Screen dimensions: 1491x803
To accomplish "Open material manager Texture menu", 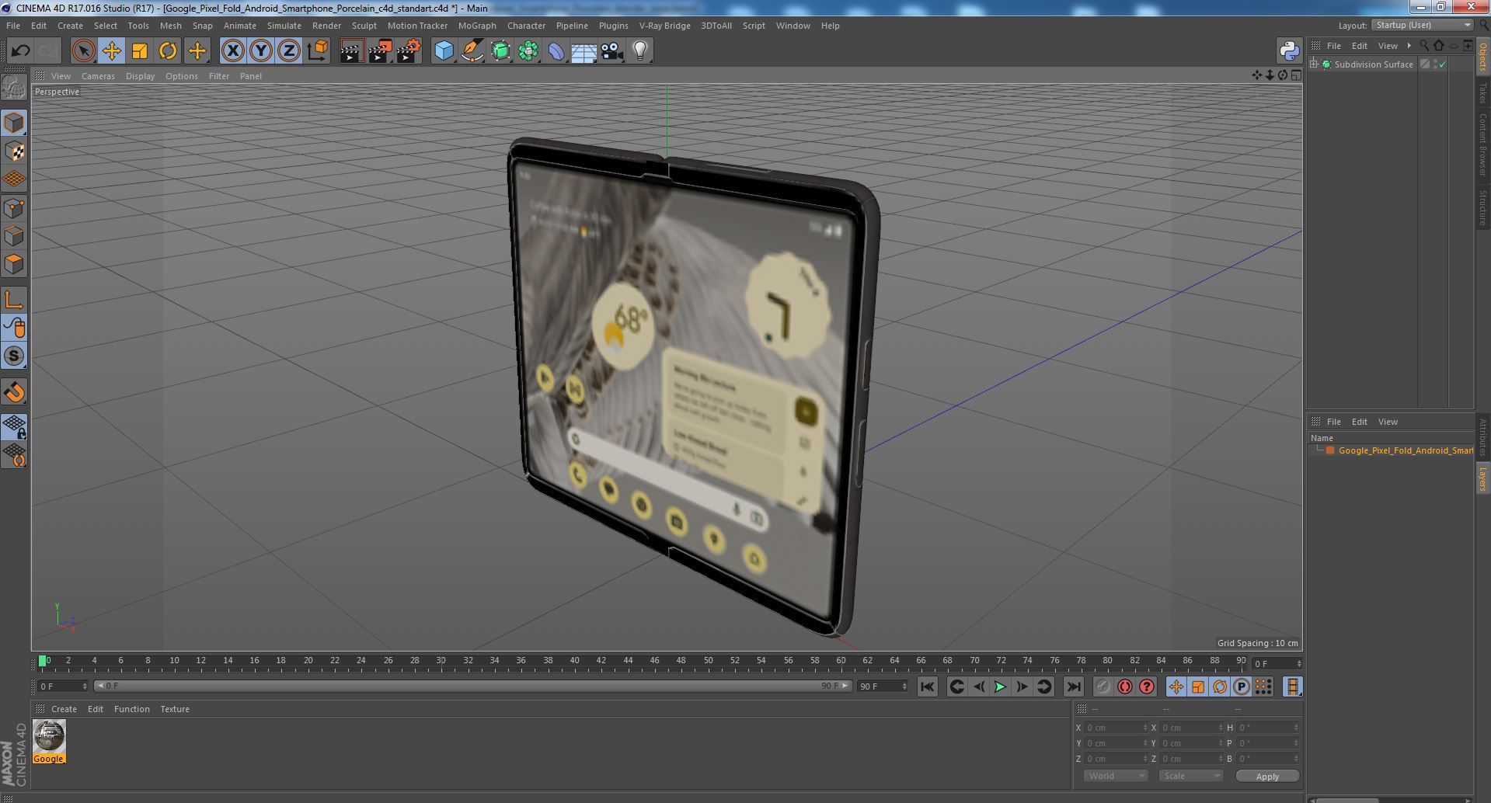I will pos(174,709).
